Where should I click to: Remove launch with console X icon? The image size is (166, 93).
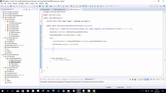133,80
